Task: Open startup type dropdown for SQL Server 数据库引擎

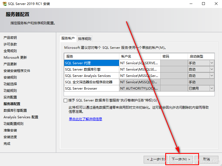Action: 212,69
